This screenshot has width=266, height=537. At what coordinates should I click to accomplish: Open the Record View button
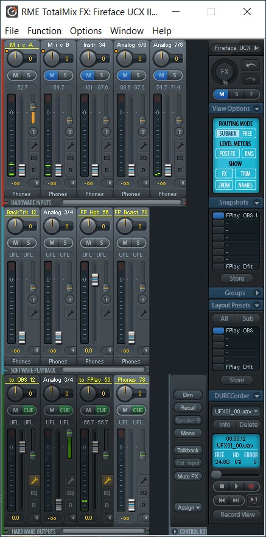238,514
